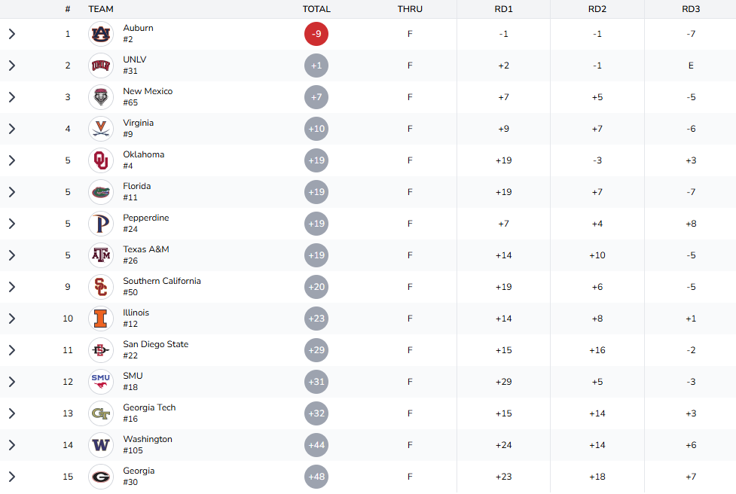
Task: Open the San Diego State team link
Action: coord(156,344)
